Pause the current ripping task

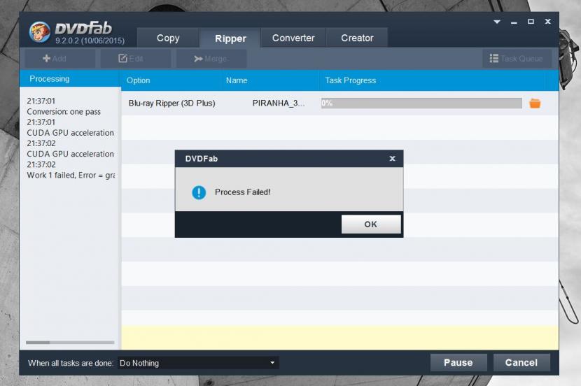click(x=458, y=363)
